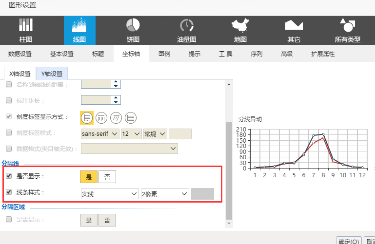The height and width of the screenshot is (244, 375).
Task: Select slanted tick label display mode icon
Action: click(x=116, y=118)
